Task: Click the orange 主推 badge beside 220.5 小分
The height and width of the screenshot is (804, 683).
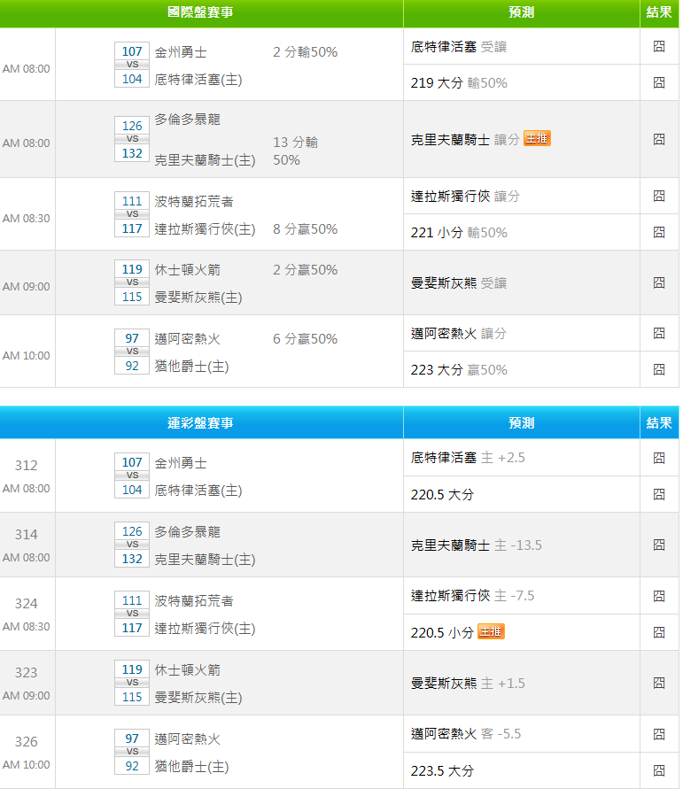Action: [491, 631]
